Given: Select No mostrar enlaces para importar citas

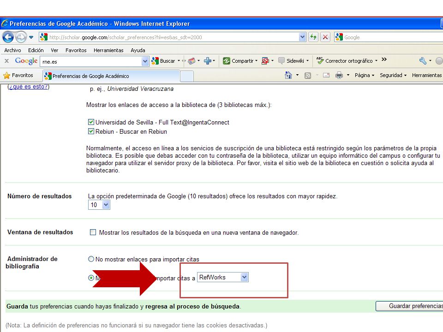Looking at the screenshot, I should [91, 259].
